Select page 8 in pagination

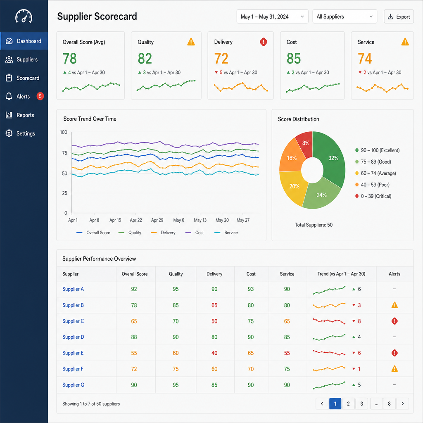[x=389, y=404]
